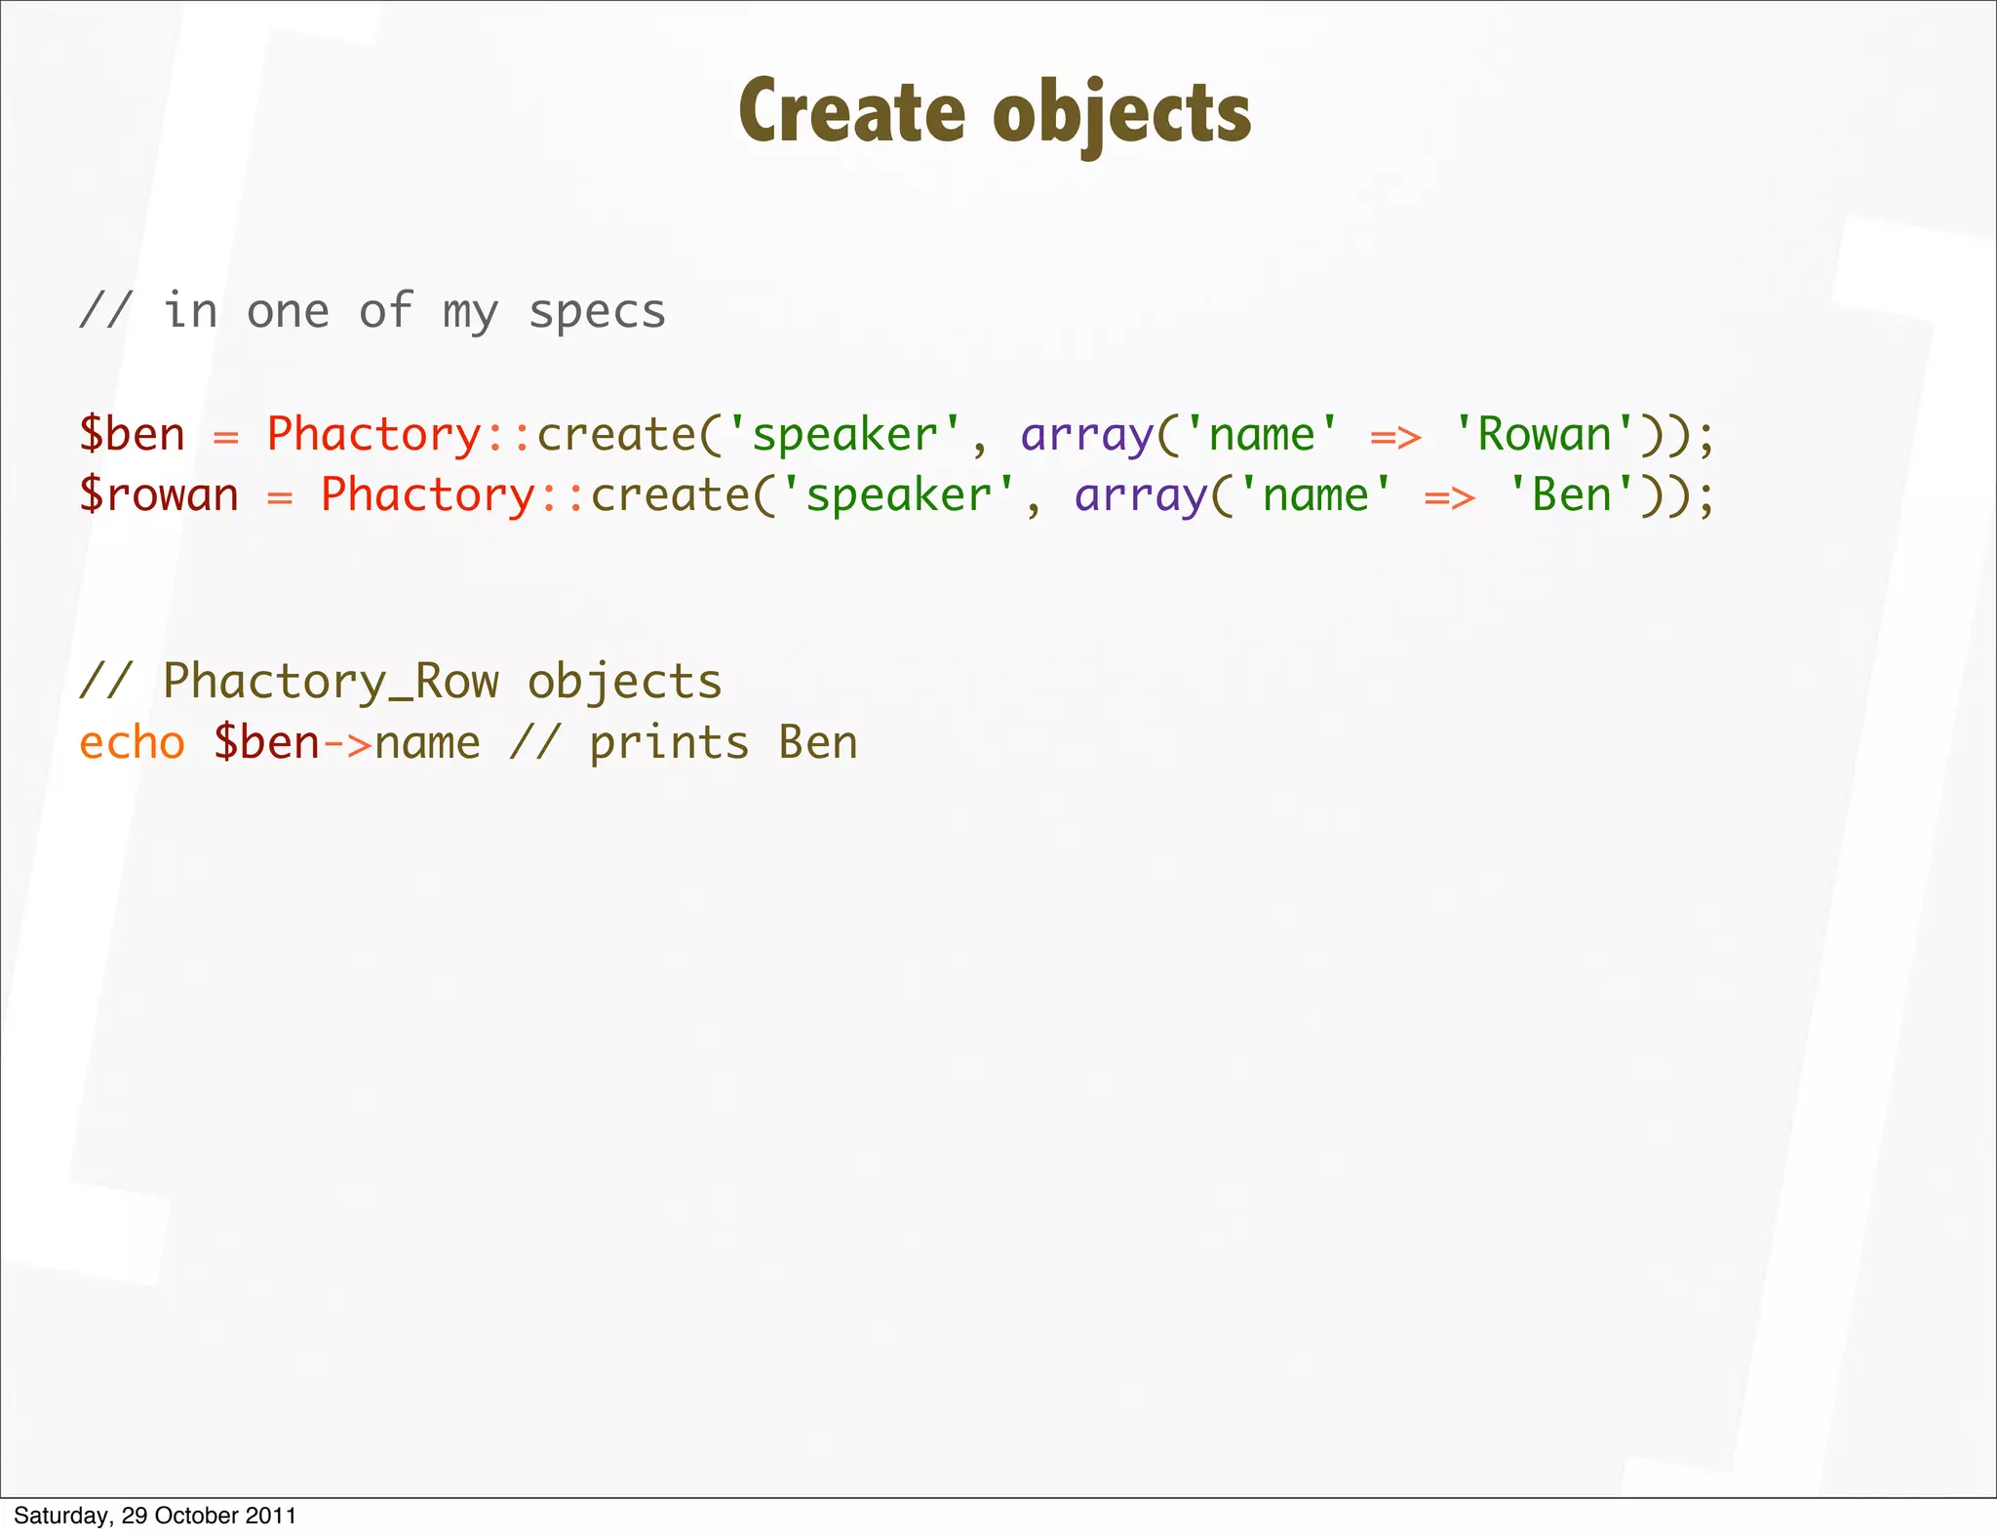
Task: Click the second 'speaker' string
Action: pyautogui.click(x=898, y=495)
